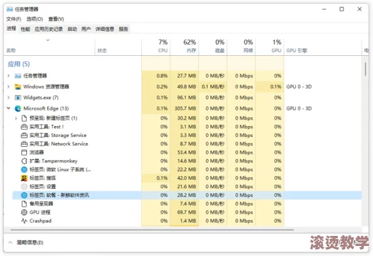The height and width of the screenshot is (256, 373).
Task: Click the 实用工具: Test briefcase icon
Action: [x=24, y=127]
